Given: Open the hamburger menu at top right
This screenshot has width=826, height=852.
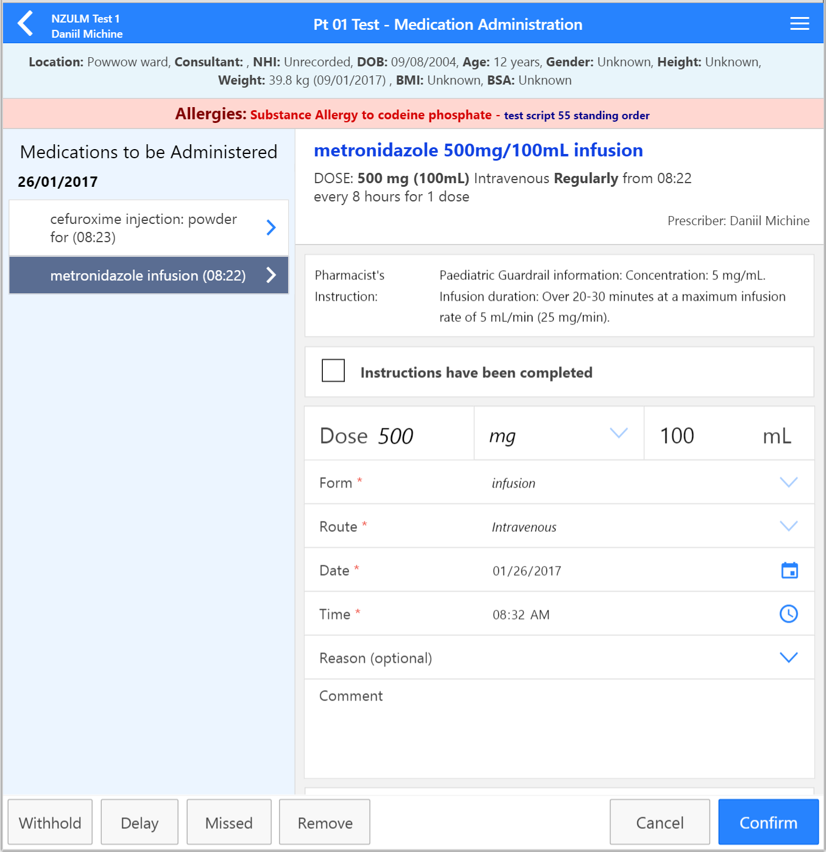Looking at the screenshot, I should [799, 23].
